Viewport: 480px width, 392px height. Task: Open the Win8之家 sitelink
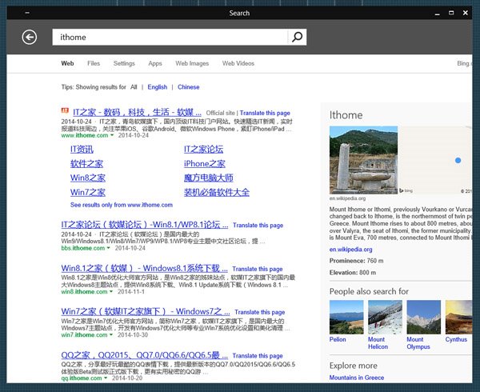(88, 178)
